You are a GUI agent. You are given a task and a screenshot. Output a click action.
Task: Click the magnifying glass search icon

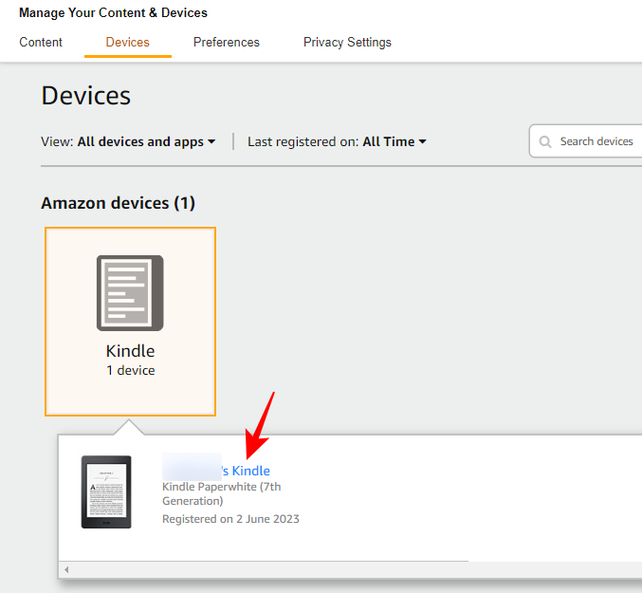[x=545, y=141]
